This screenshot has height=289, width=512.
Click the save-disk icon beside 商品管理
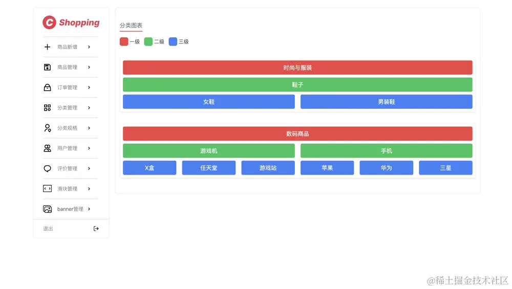tap(47, 67)
